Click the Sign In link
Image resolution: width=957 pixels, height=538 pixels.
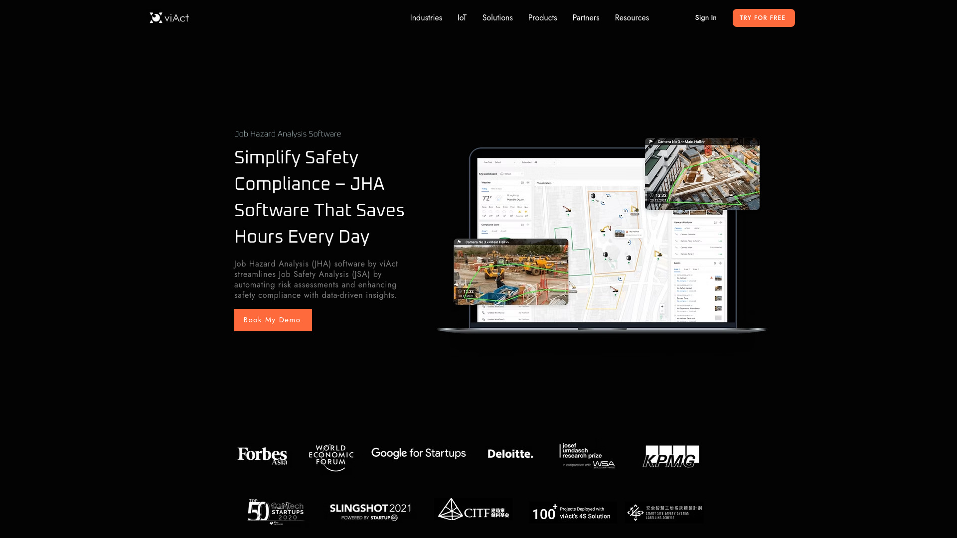[x=706, y=18]
